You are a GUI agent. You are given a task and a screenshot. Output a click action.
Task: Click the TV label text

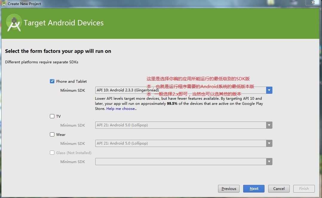(x=58, y=116)
